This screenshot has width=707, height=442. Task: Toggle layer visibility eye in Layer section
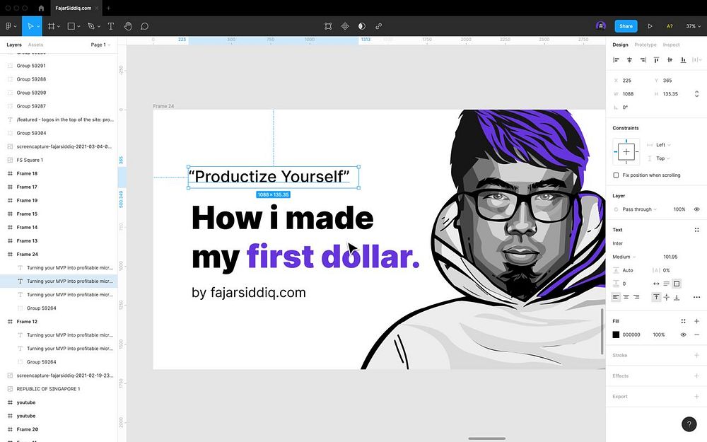pyautogui.click(x=696, y=209)
